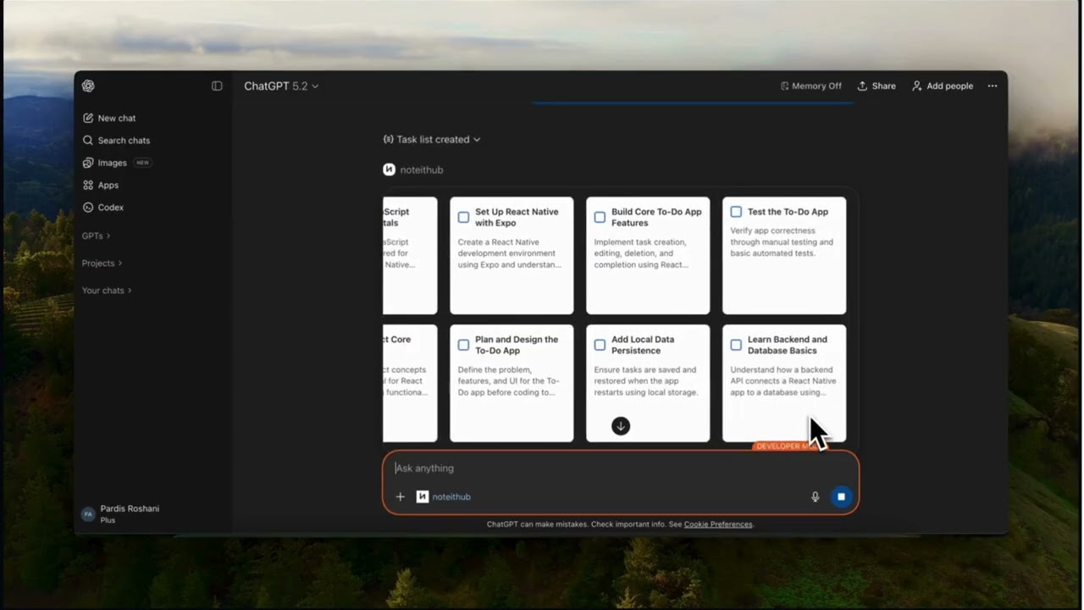Click the noteithub chip in the composer
The image size is (1084, 610).
point(444,496)
